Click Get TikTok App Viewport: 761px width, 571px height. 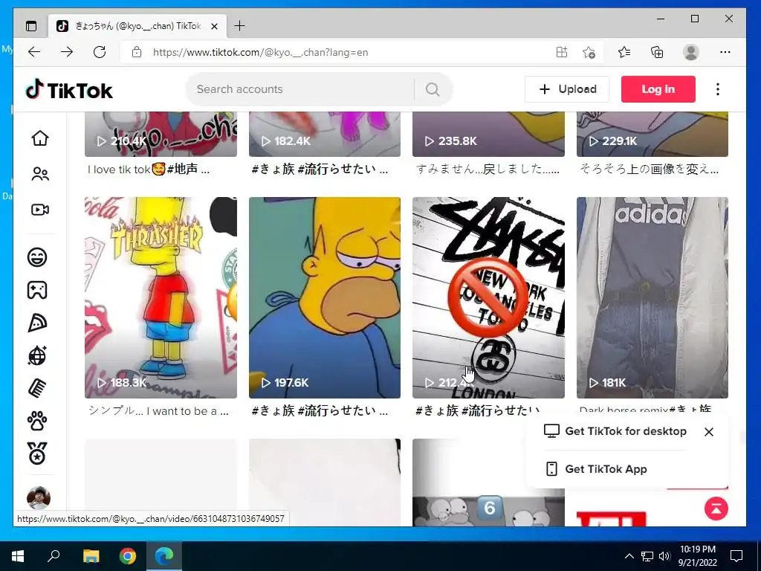point(596,469)
